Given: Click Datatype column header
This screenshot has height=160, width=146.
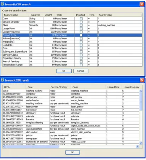Looking at the screenshot, I should click(x=36, y=15).
